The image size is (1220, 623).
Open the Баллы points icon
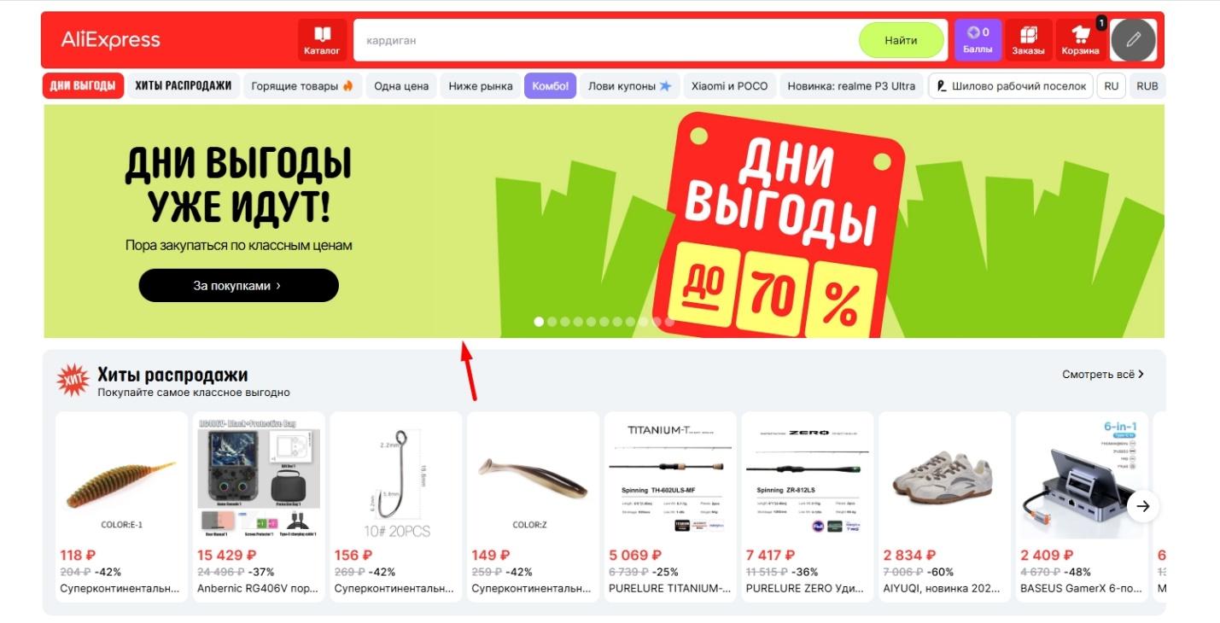click(978, 40)
